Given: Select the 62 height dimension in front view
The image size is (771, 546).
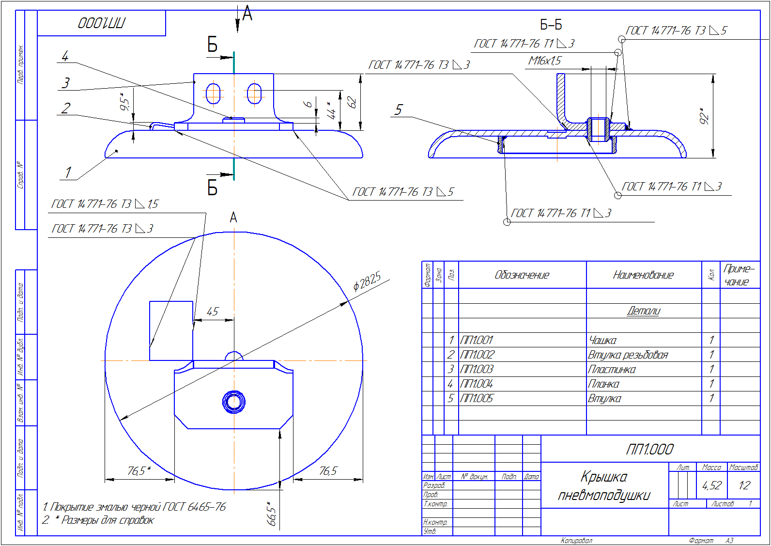Looking at the screenshot, I should pyautogui.click(x=352, y=103).
